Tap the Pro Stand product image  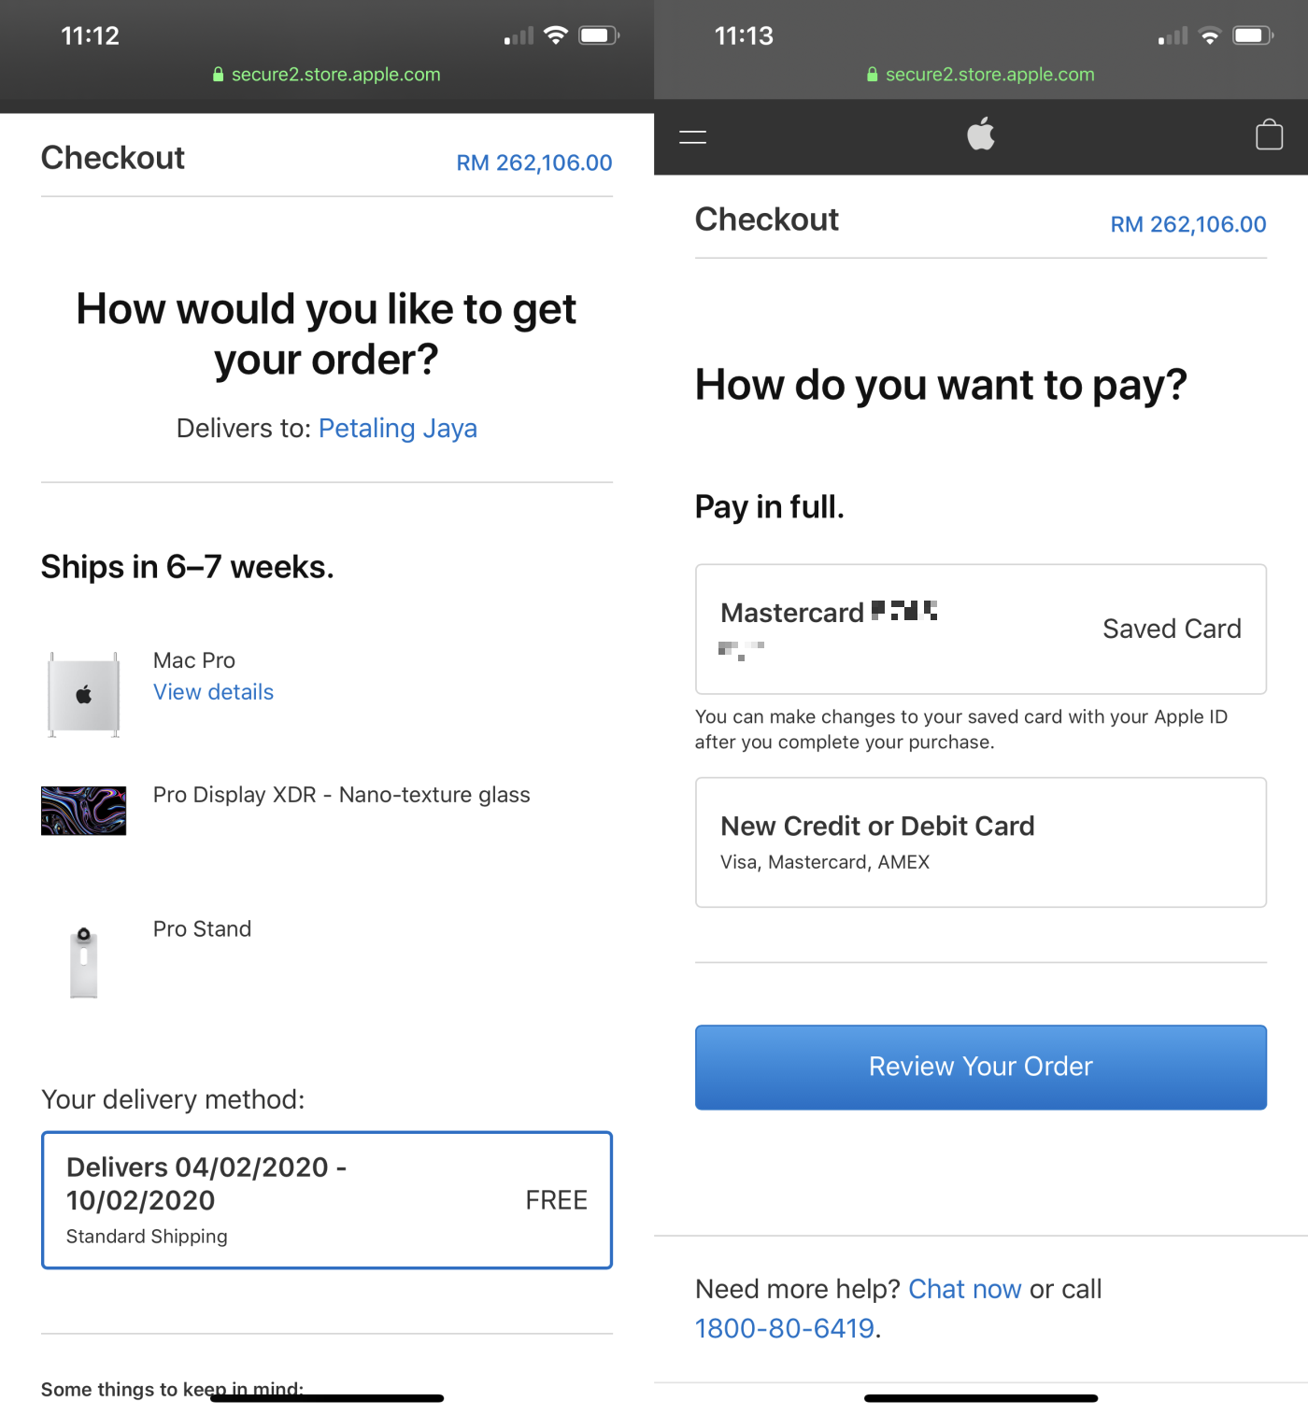[x=84, y=963]
